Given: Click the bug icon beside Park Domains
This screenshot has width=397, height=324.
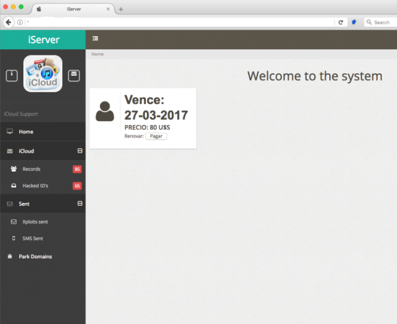Looking at the screenshot, I should (x=10, y=256).
